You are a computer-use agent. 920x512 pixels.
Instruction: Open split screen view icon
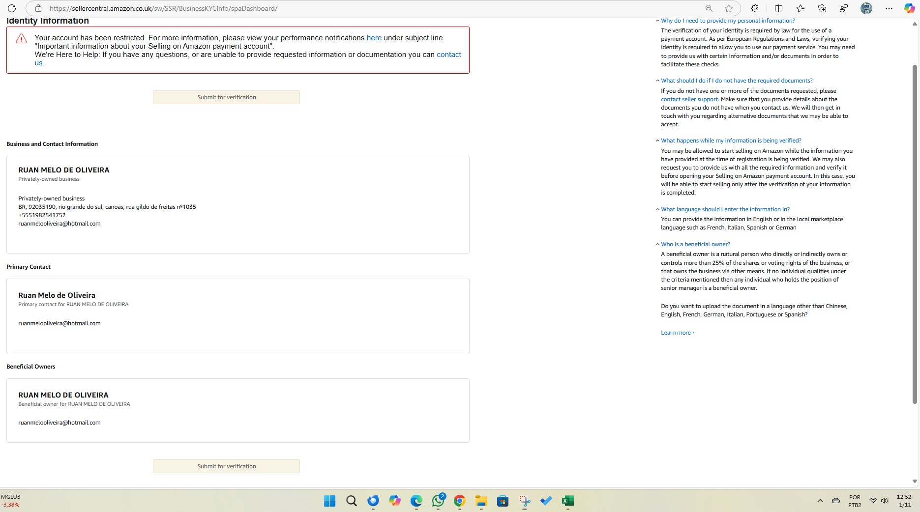(778, 8)
